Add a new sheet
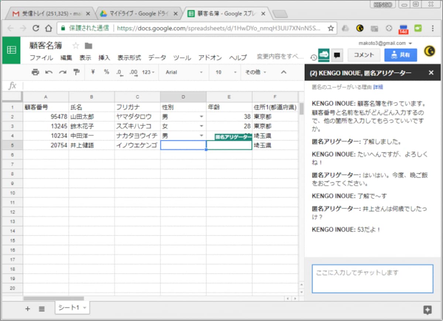 coord(27,309)
